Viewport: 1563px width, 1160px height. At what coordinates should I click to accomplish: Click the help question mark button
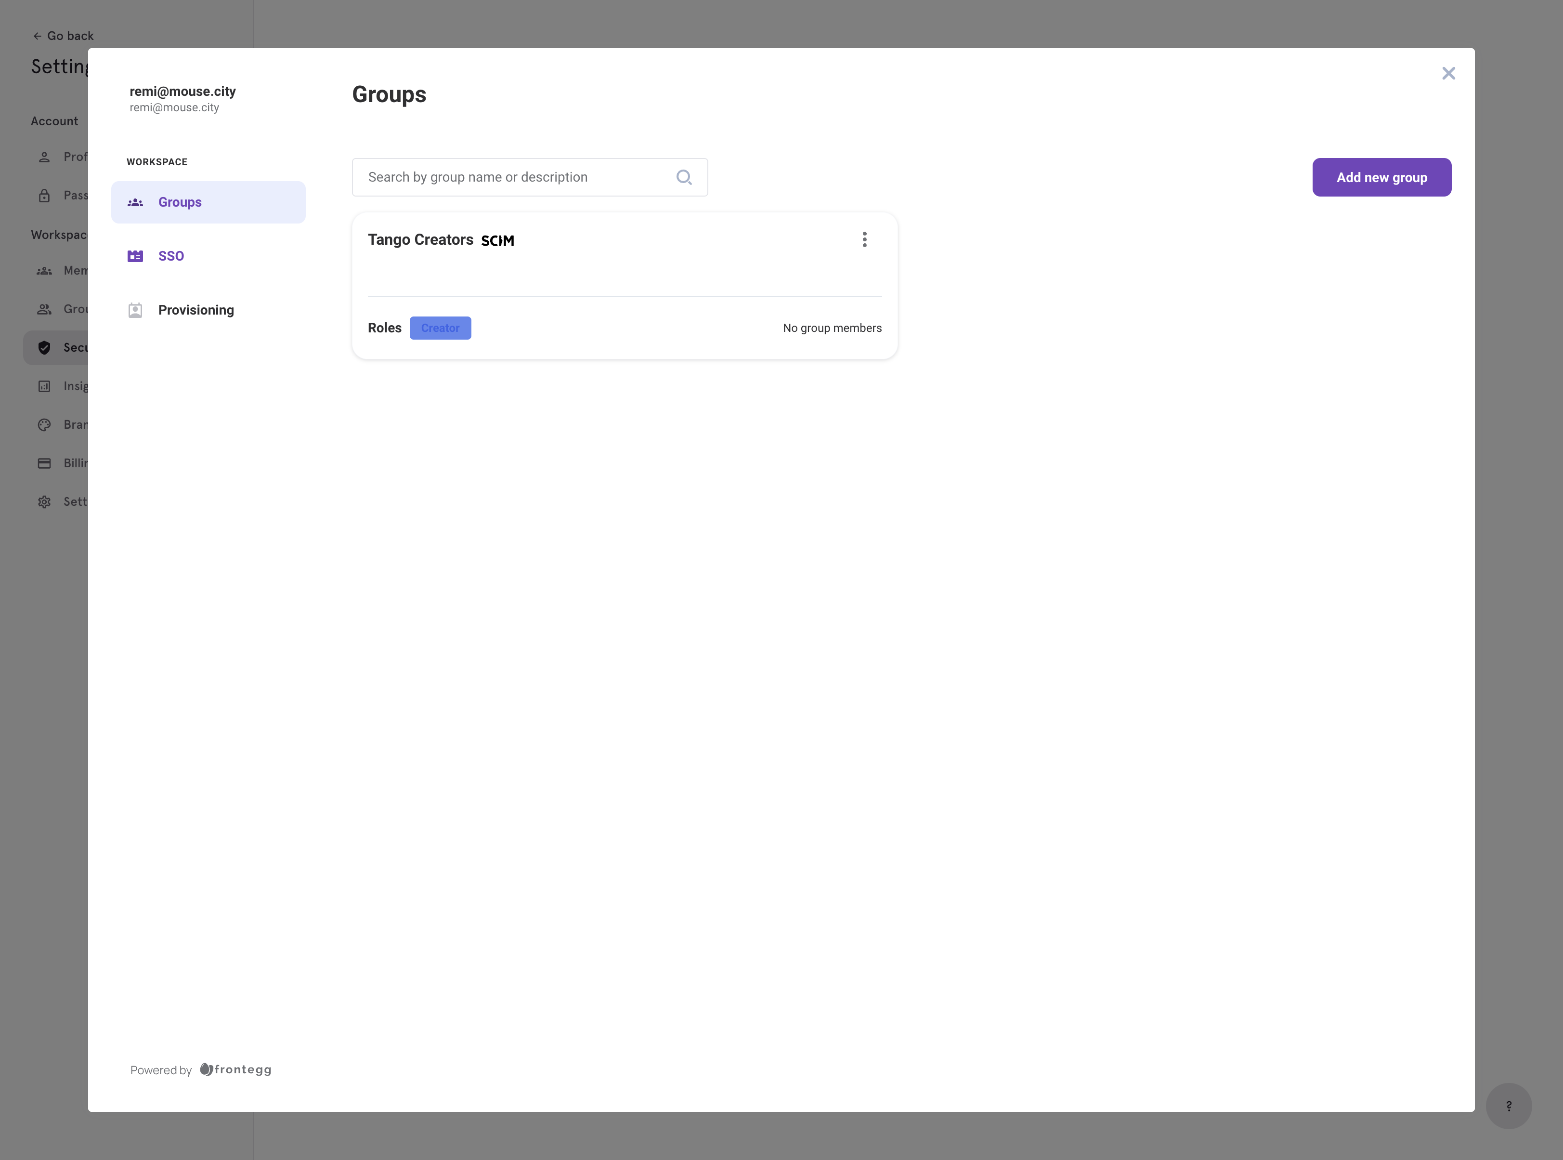(x=1509, y=1106)
